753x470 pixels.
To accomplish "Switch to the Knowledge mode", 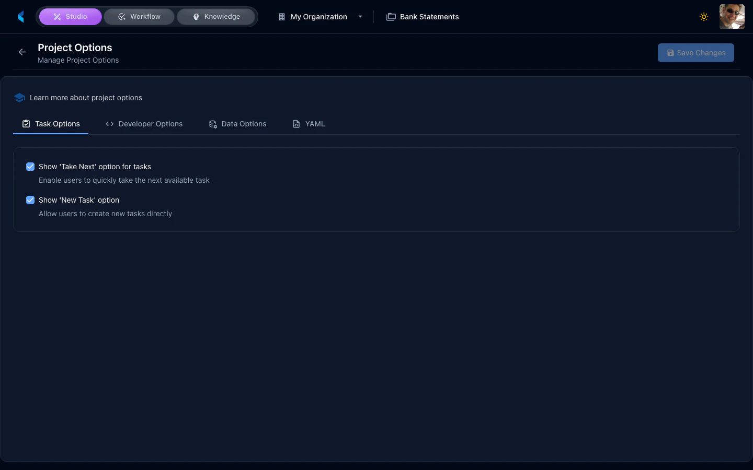I will [216, 17].
